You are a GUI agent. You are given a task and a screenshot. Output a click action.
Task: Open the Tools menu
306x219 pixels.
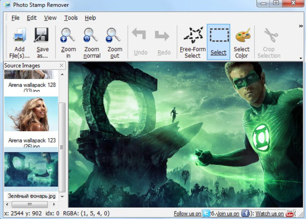(x=71, y=18)
